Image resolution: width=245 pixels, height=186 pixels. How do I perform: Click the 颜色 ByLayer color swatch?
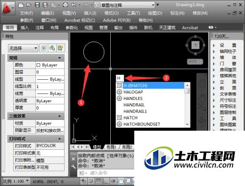[38, 65]
